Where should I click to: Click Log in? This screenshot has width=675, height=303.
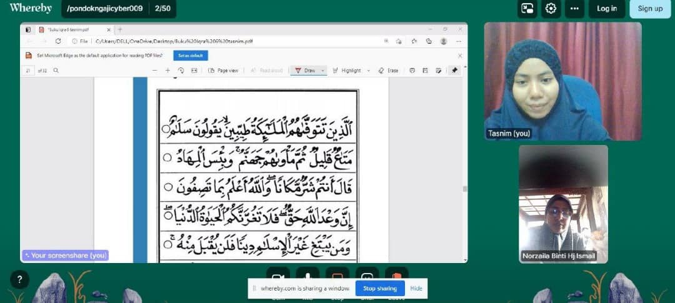click(x=606, y=9)
